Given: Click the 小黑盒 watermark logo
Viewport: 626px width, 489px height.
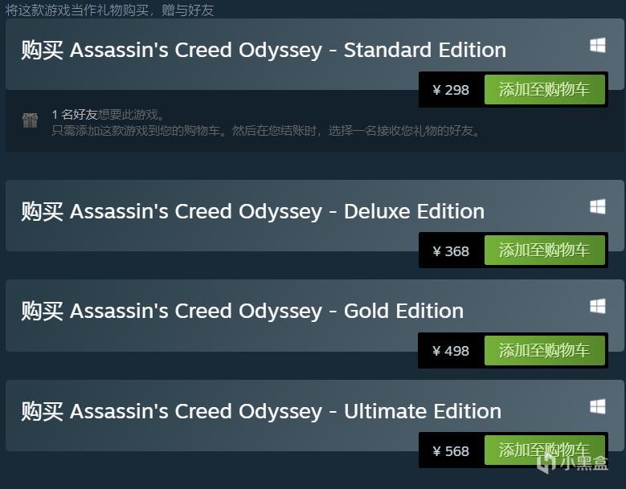Looking at the screenshot, I should 572,463.
